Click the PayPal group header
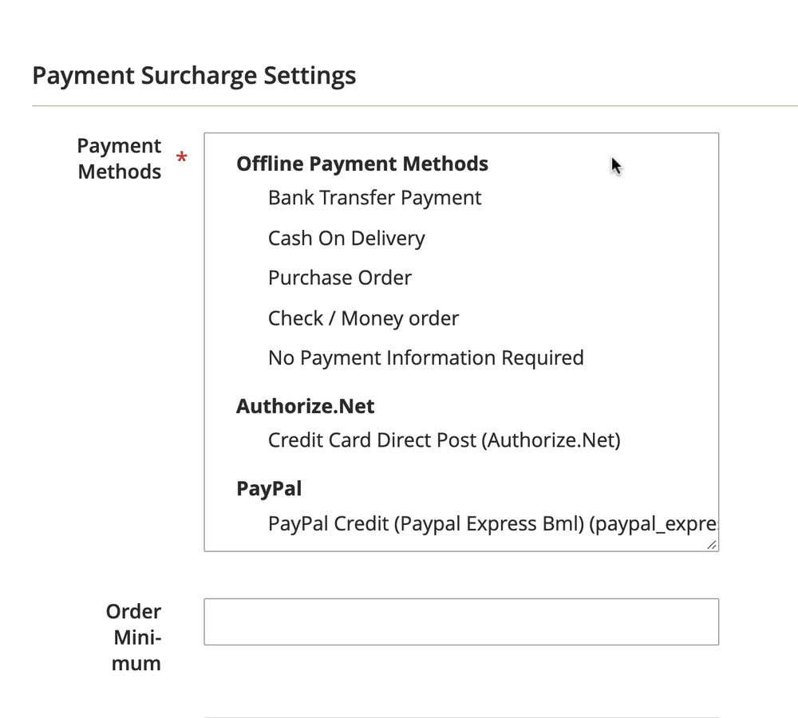The image size is (798, 718). pyautogui.click(x=269, y=488)
